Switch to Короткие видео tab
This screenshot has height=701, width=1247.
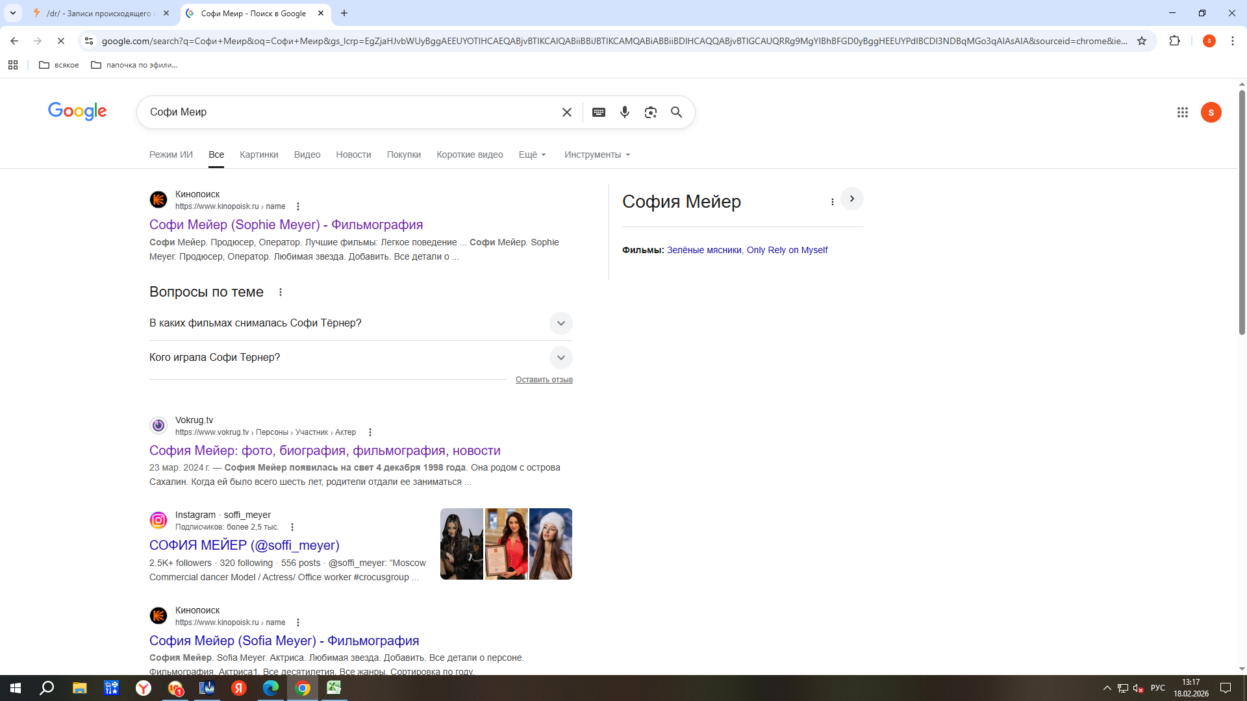[x=470, y=154]
